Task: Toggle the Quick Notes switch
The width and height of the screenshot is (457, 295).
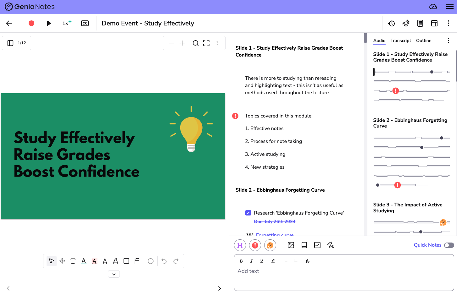Action: [449, 245]
